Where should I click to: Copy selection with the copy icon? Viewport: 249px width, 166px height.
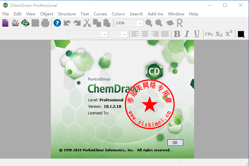pyautogui.click(x=97, y=23)
